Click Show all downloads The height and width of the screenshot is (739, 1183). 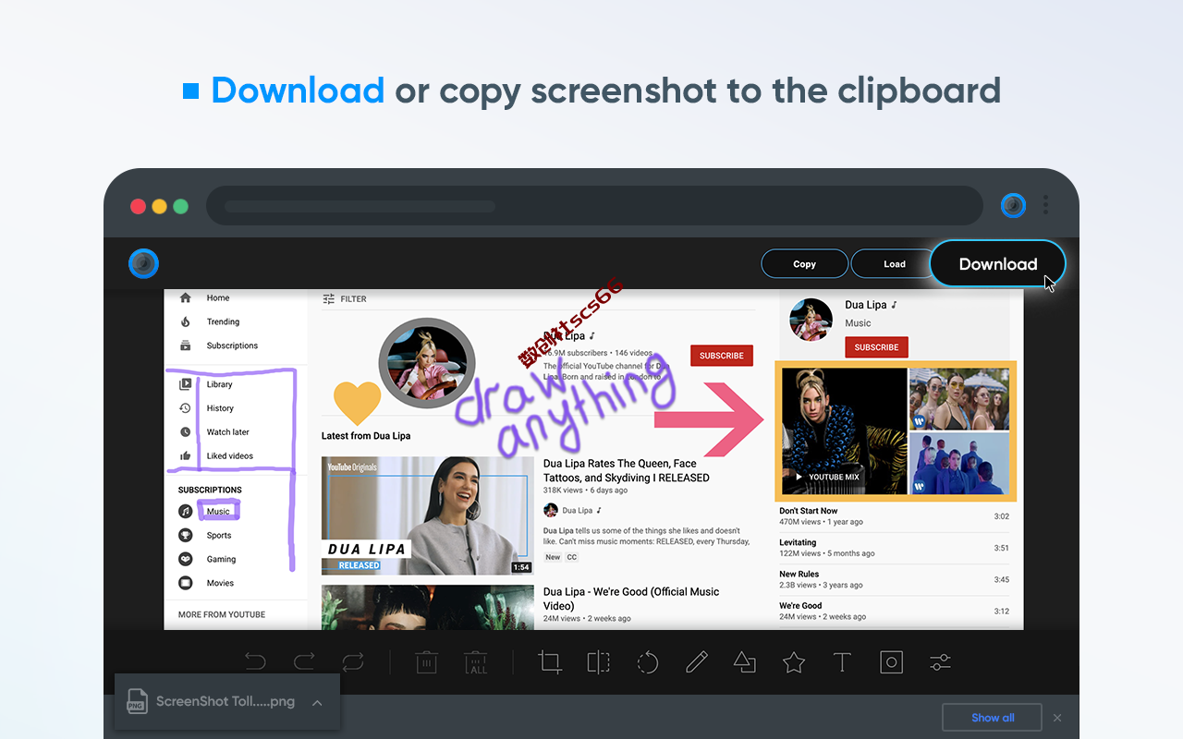(x=993, y=718)
